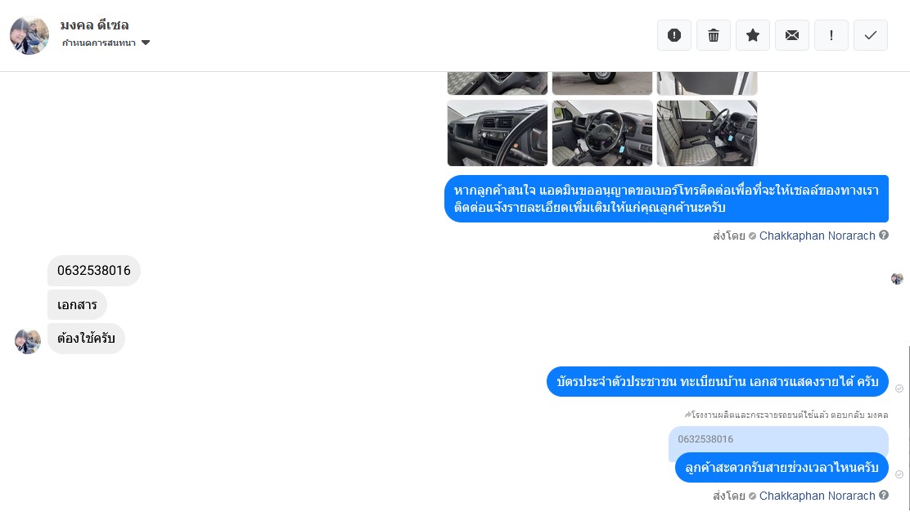The width and height of the screenshot is (910, 530).
Task: Mark conversation unread with envelope icon
Action: click(x=792, y=35)
